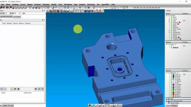Click the rotate view icon in top toolbar
The width and height of the screenshot is (191, 107).
point(65,7)
